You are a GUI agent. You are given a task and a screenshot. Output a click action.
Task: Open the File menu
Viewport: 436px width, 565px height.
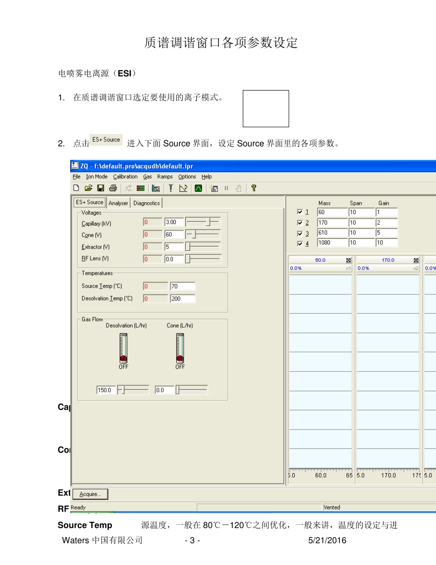(x=77, y=176)
